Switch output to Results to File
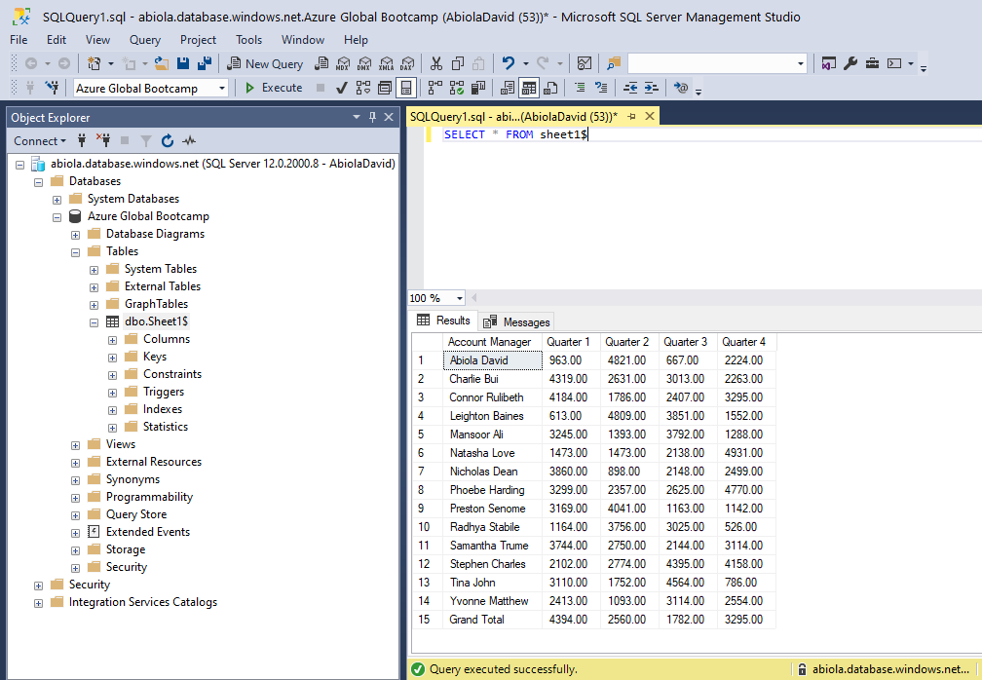The height and width of the screenshot is (680, 982). coord(550,88)
